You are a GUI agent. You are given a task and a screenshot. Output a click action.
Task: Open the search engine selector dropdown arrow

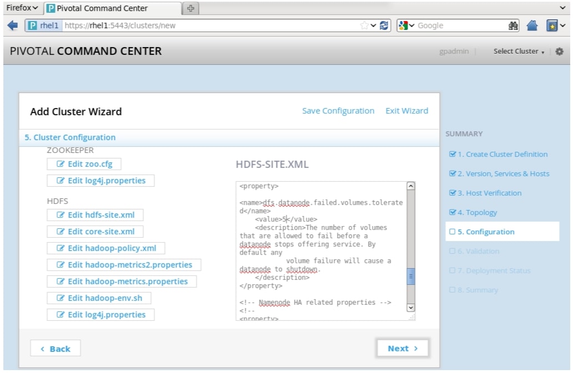click(x=412, y=25)
